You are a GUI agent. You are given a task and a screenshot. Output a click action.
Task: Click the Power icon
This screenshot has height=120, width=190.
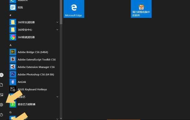point(2,114)
